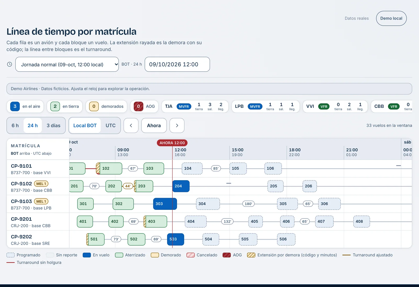The height and width of the screenshot is (287, 419).
Task: Click the blue 3 en el aire badge
Action: tap(15, 106)
